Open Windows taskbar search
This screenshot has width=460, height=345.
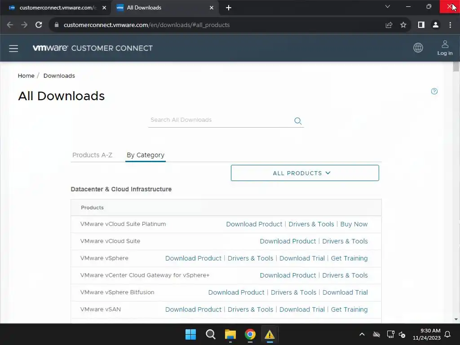(210, 334)
